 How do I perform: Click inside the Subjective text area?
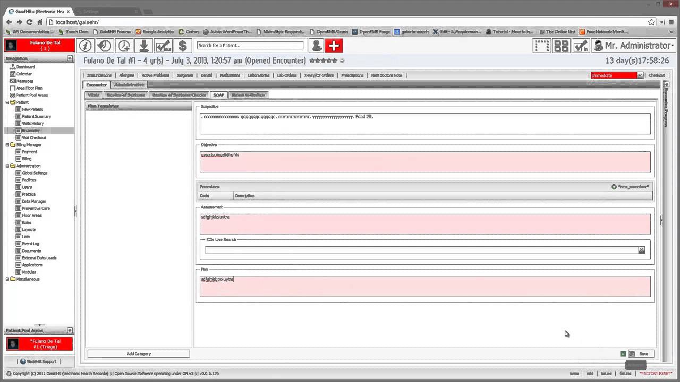tap(425, 124)
